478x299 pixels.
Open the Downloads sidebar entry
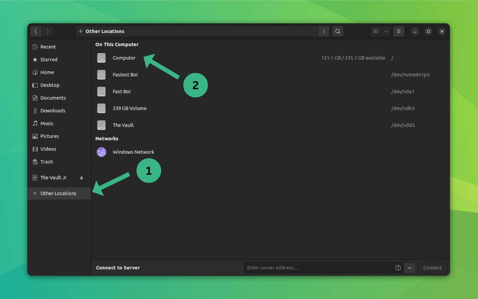coord(53,110)
